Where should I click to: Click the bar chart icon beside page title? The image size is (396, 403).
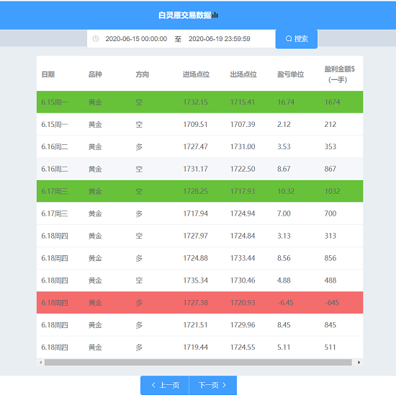(x=215, y=15)
